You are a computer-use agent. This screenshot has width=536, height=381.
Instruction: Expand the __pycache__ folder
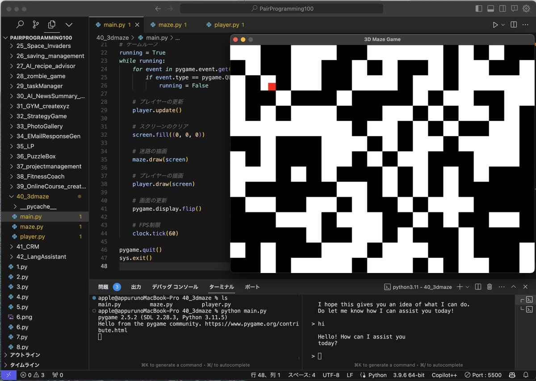coord(38,207)
